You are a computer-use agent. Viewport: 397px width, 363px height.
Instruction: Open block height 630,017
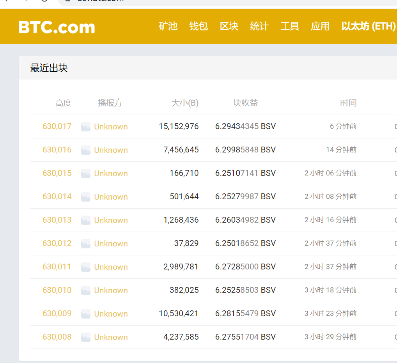57,126
